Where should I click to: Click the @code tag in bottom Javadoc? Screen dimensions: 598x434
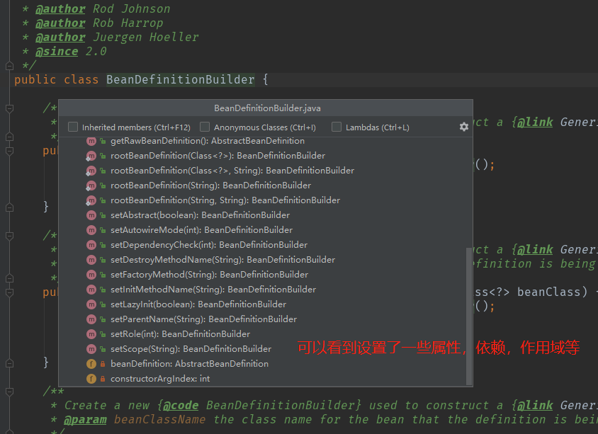pos(181,405)
